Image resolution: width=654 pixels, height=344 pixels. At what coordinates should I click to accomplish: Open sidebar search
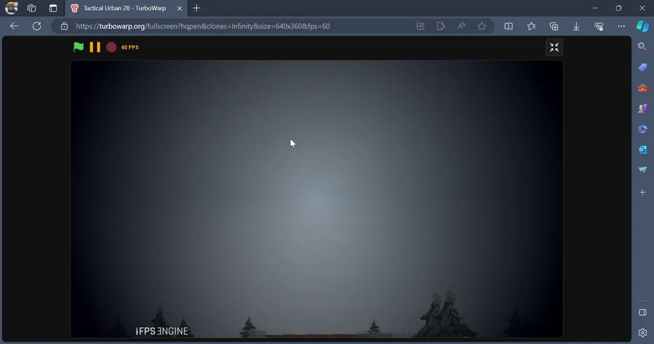642,47
